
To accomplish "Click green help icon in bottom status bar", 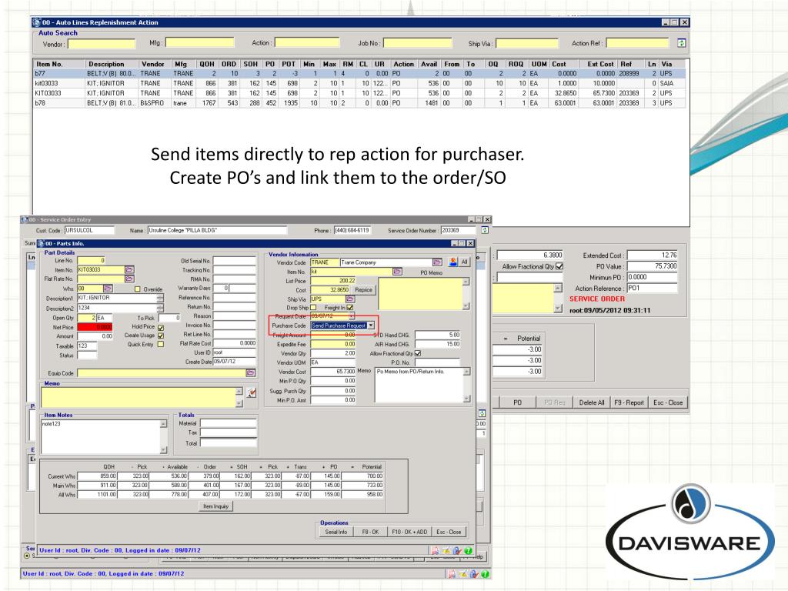I will tap(486, 574).
